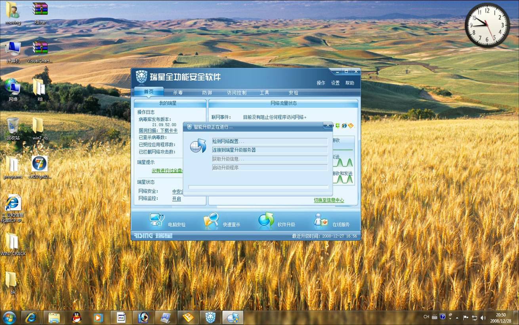
Task: Switch to the 访问控制 access control tab
Action: (x=237, y=92)
